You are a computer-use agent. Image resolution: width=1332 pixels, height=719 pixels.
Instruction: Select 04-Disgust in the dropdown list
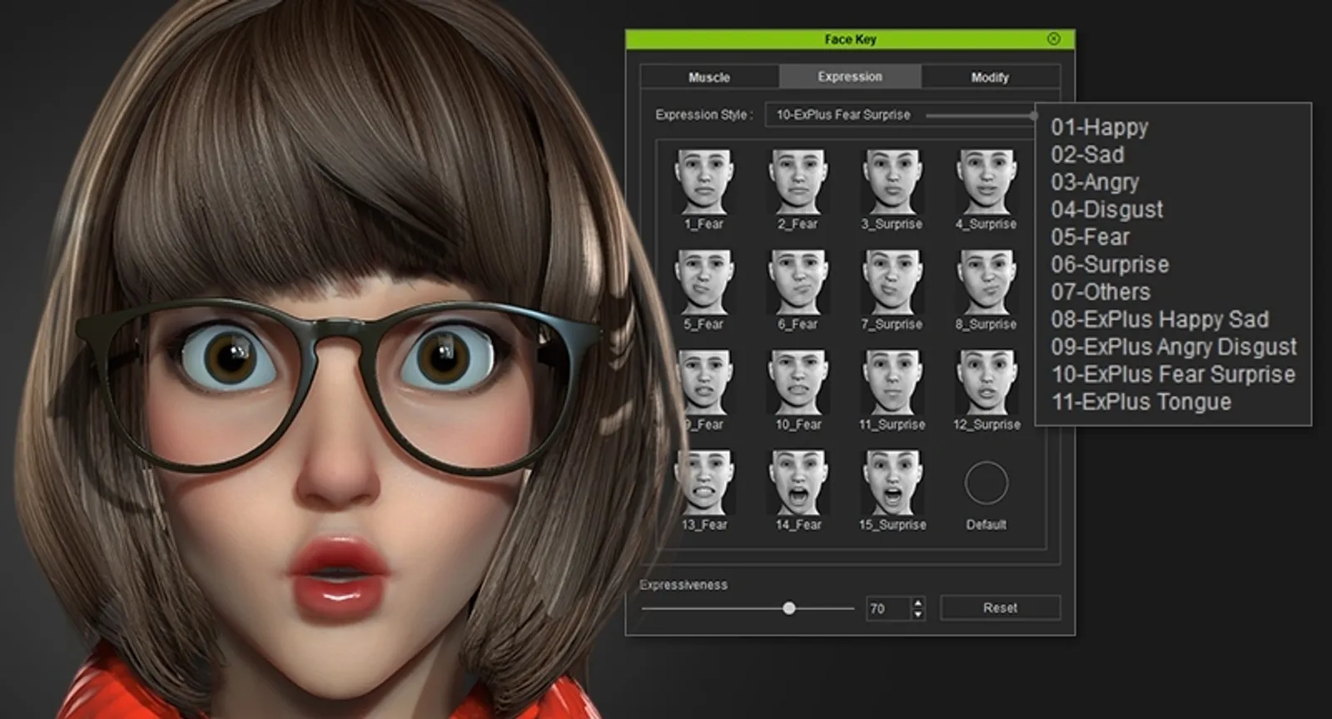[x=1106, y=210]
